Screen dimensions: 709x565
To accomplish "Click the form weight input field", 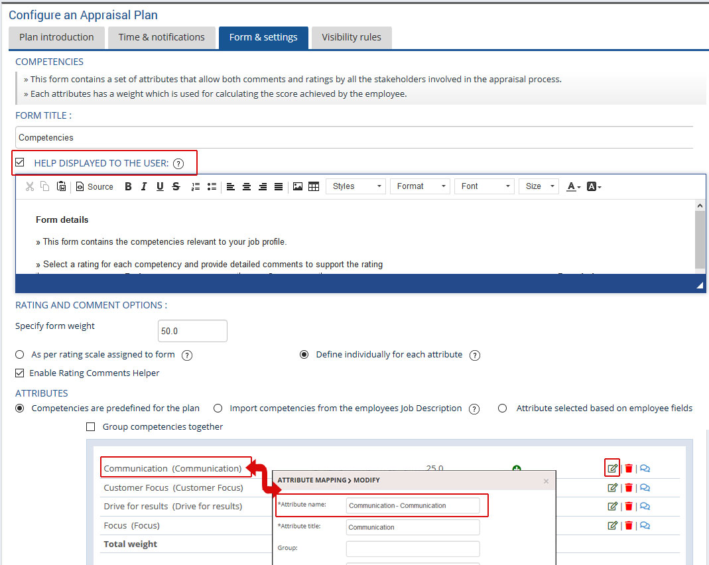I will click(192, 331).
